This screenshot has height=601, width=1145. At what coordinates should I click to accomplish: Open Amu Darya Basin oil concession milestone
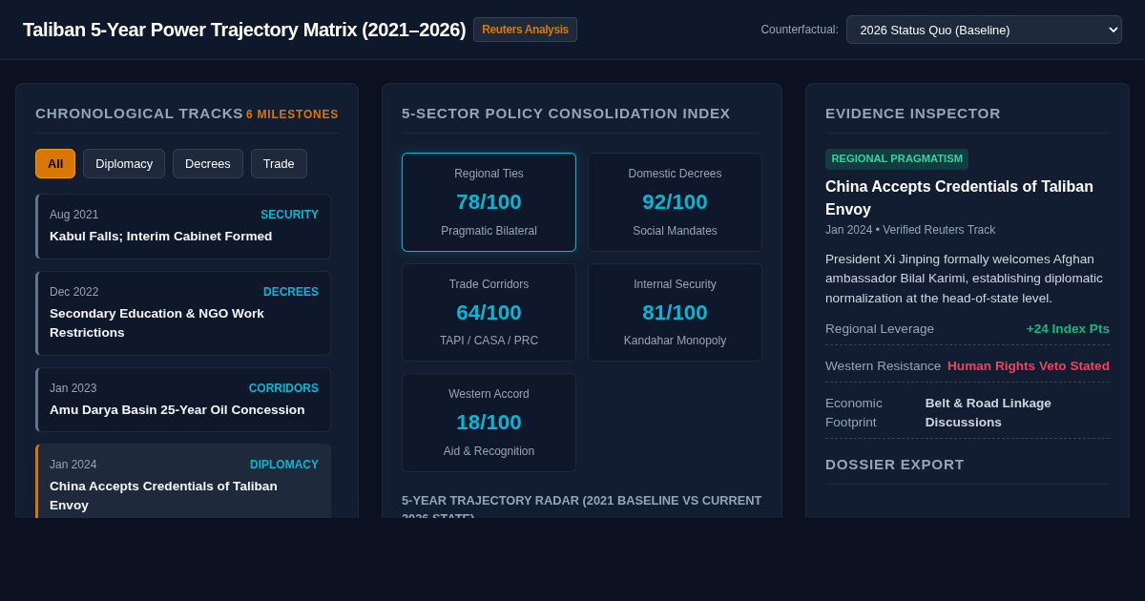183,400
